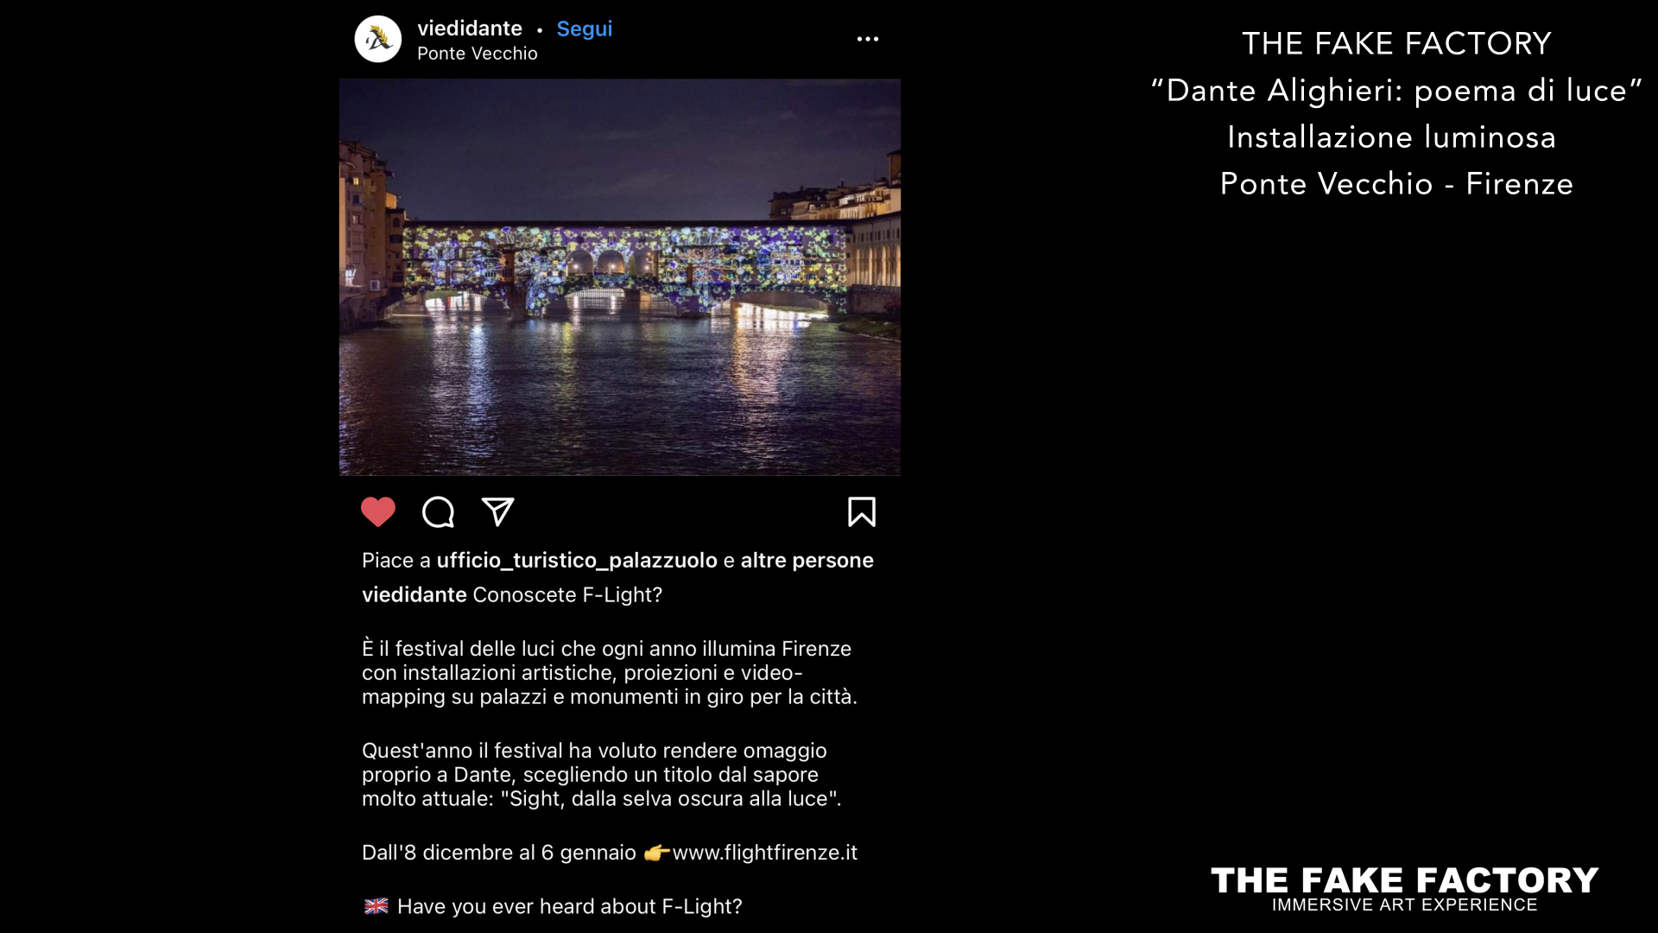Open viedidante from the caption username
This screenshot has width=1658, height=933.
pyautogui.click(x=414, y=595)
